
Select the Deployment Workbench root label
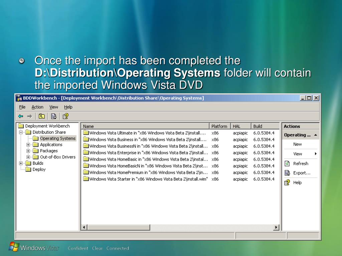click(x=47, y=126)
